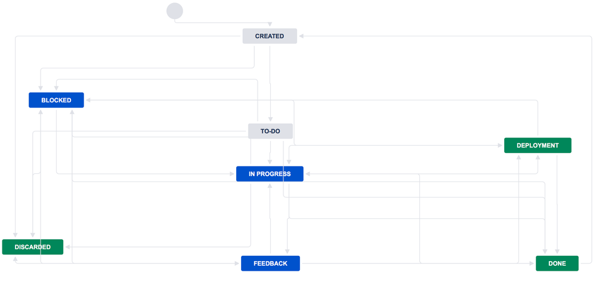Select the FEEDBACK status node
Viewport: 596px width, 282px height.
tap(270, 264)
